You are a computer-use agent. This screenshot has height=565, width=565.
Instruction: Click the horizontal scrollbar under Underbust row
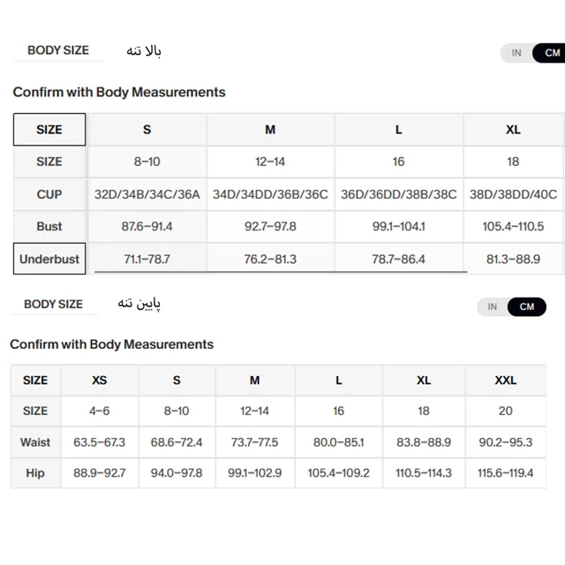(281, 272)
